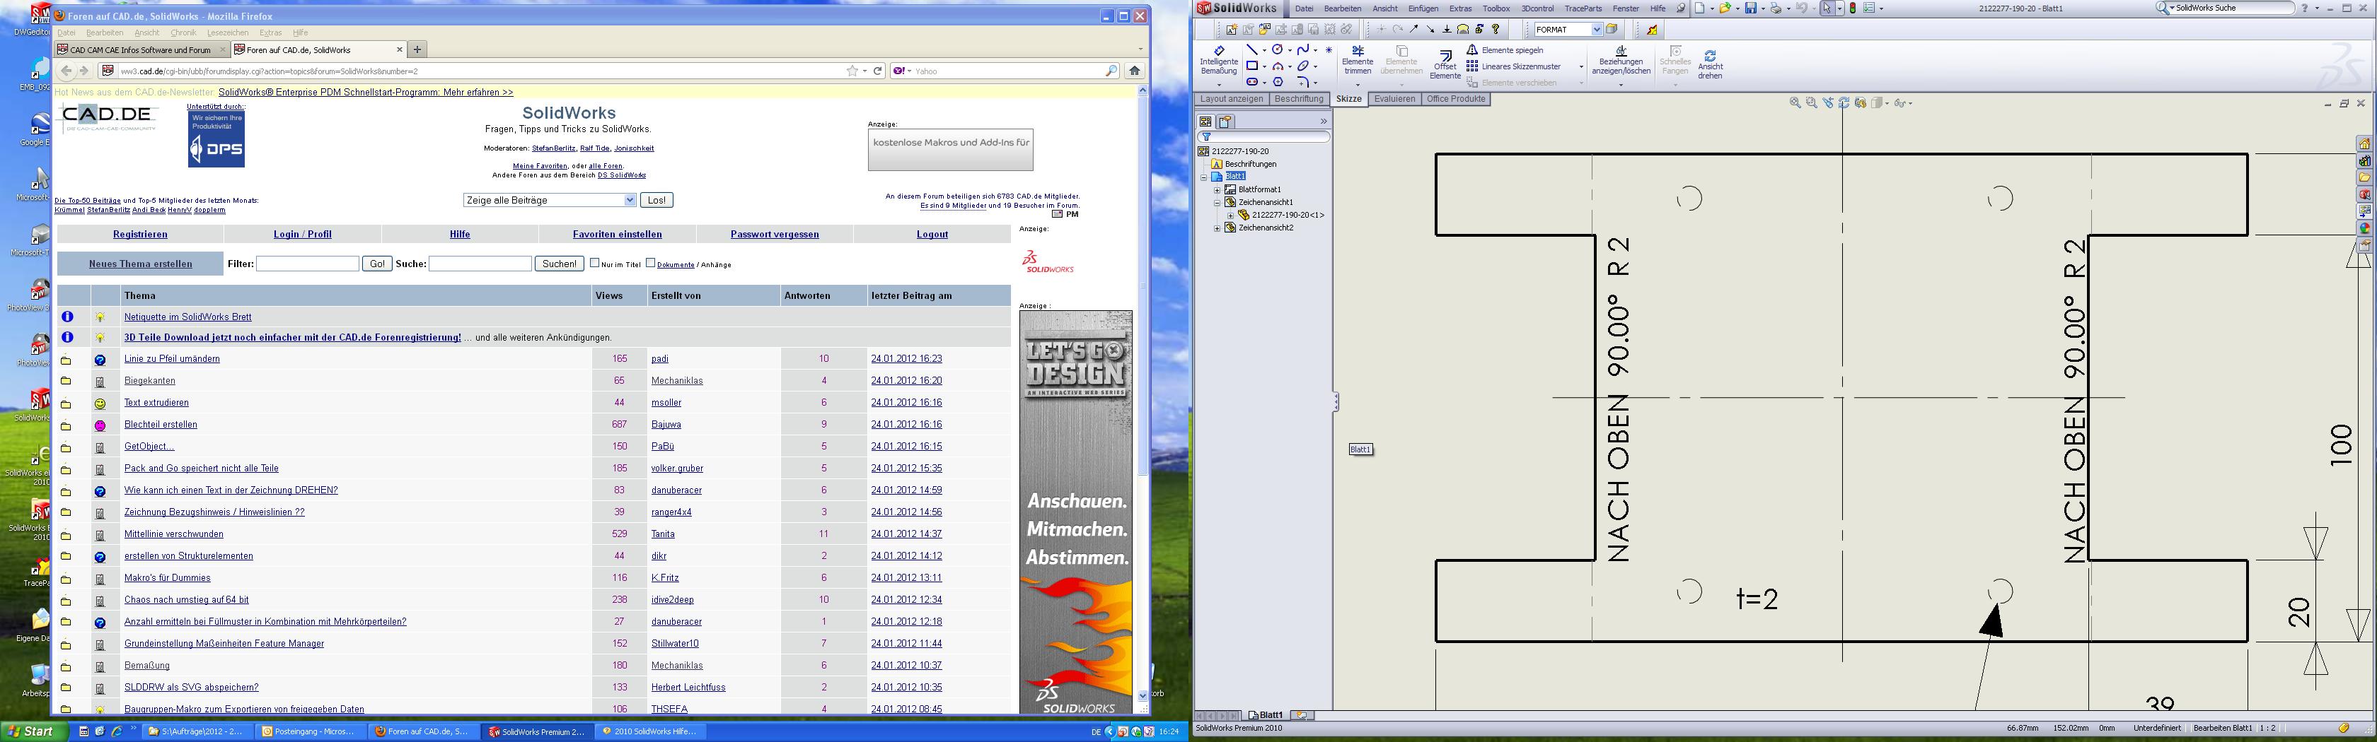2377x742 pixels.
Task: Select Intelligente Bemaßung dimension tool
Action: pos(1218,60)
